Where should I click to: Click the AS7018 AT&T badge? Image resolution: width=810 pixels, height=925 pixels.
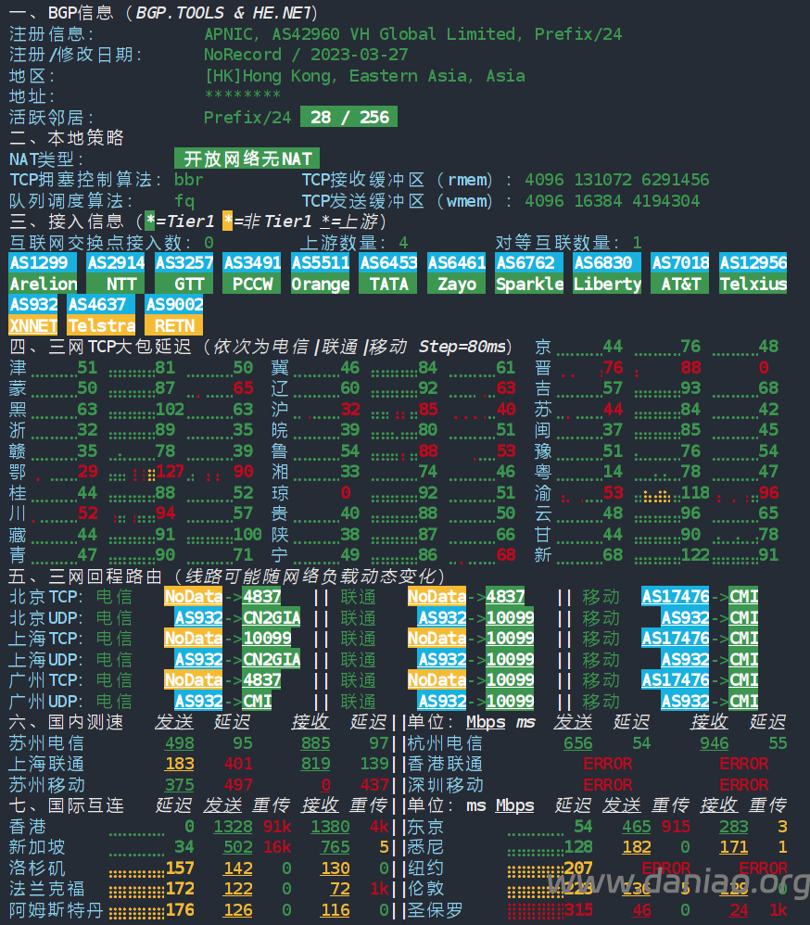coord(680,273)
